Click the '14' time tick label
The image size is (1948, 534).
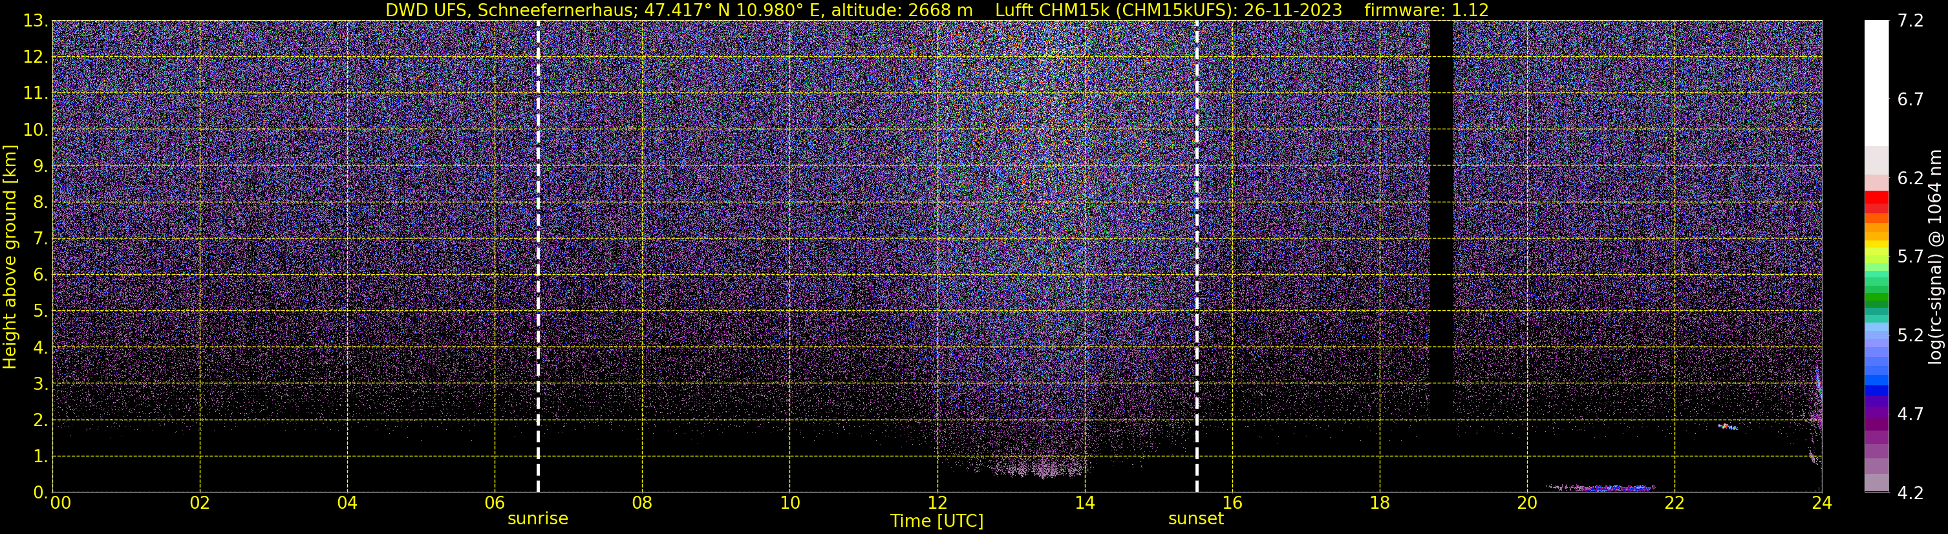tap(1084, 503)
